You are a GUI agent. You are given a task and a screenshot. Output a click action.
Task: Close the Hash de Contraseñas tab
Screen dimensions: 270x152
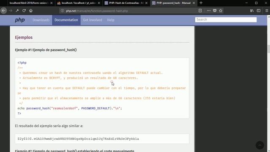146,3
